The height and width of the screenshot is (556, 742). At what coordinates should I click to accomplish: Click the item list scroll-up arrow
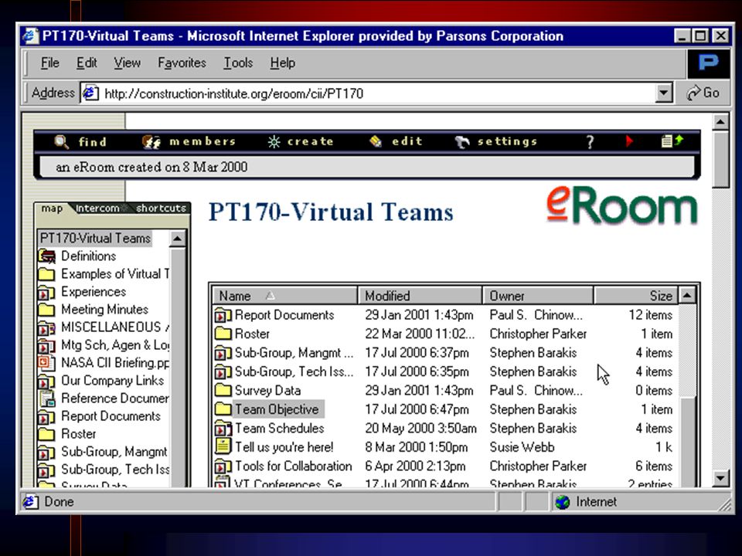pyautogui.click(x=687, y=296)
